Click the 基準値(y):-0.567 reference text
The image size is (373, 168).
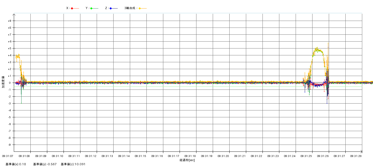click(45, 164)
